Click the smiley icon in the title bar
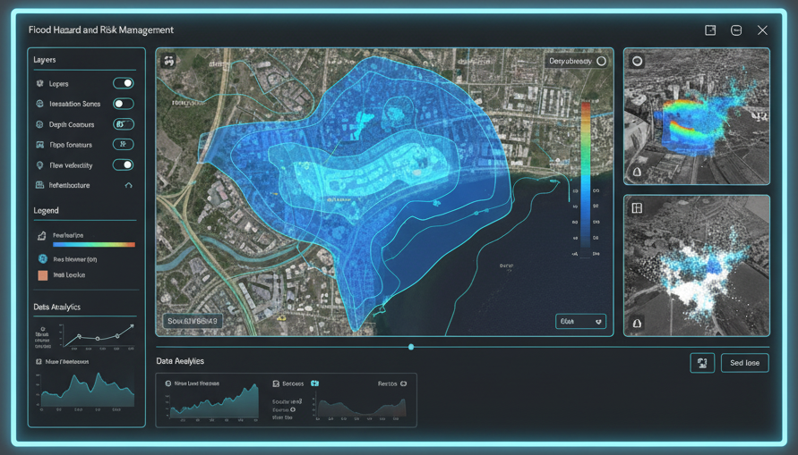The width and height of the screenshot is (798, 455). point(736,30)
